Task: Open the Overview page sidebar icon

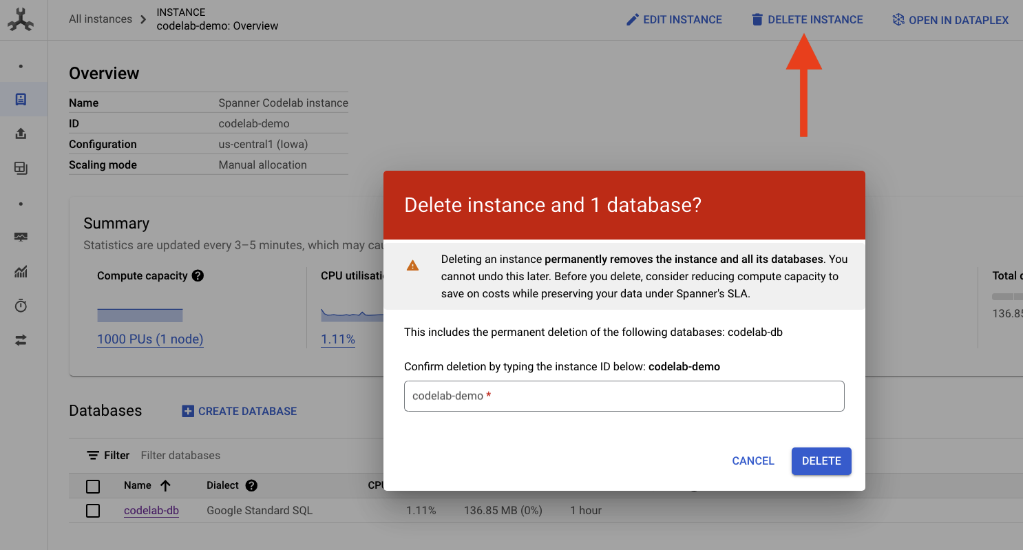Action: point(21,100)
